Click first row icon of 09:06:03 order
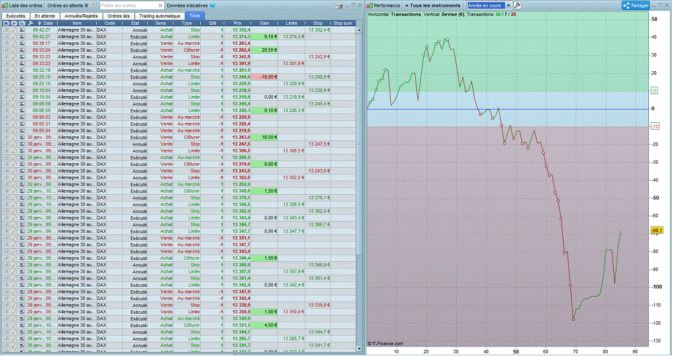Screen dimensions: 673x356 7,118
